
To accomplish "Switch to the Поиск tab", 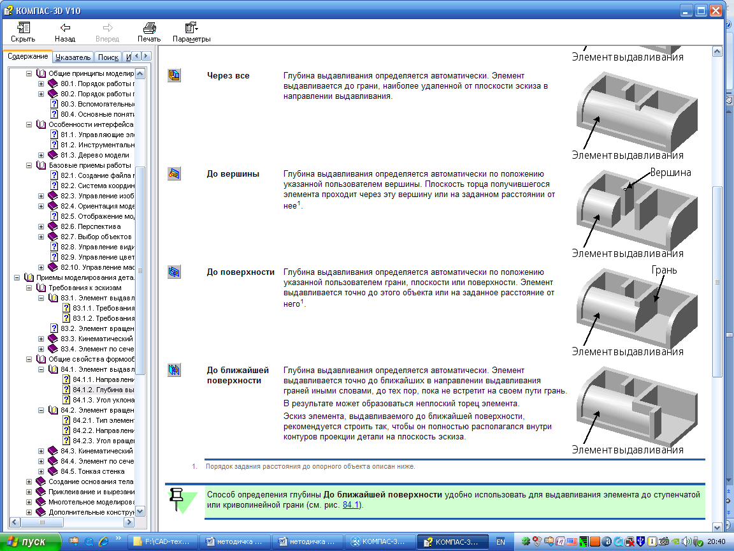I will tap(108, 57).
